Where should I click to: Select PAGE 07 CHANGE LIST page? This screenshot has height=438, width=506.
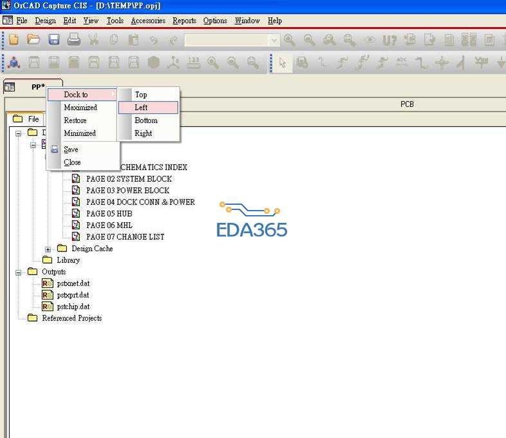pyautogui.click(x=125, y=237)
